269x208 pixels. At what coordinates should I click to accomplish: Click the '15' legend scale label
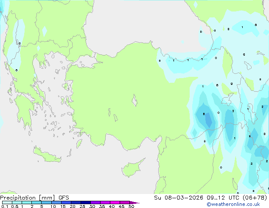click(63, 206)
